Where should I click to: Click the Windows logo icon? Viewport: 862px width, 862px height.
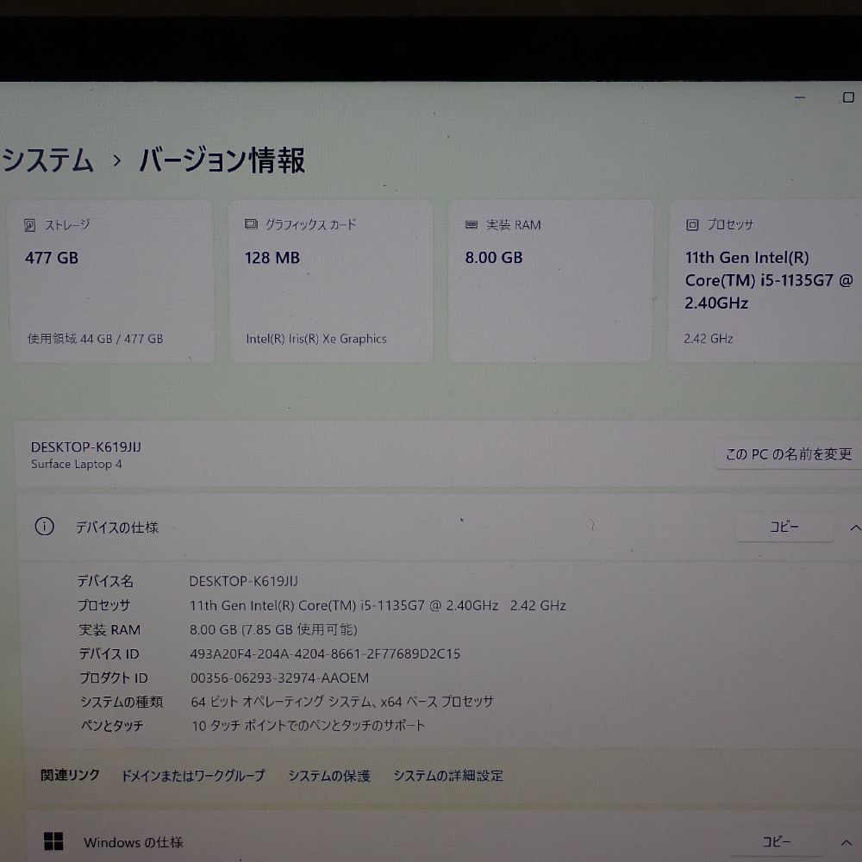coord(53,841)
